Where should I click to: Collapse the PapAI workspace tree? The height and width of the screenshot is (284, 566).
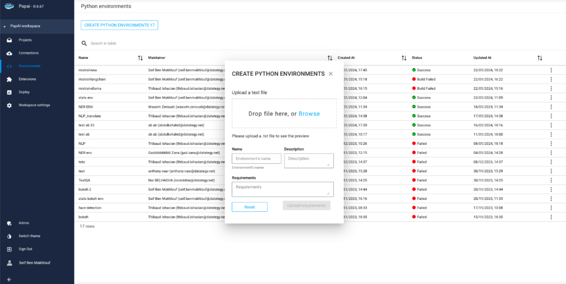(x=5, y=26)
